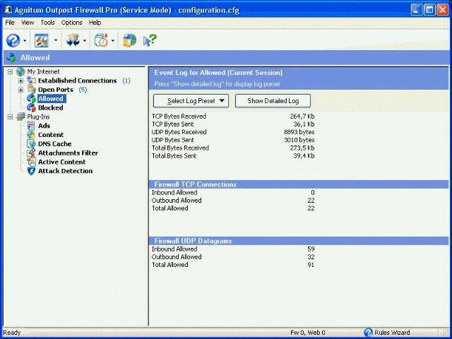Select the Active Content plug-in
This screenshot has width=452, height=339.
point(61,162)
